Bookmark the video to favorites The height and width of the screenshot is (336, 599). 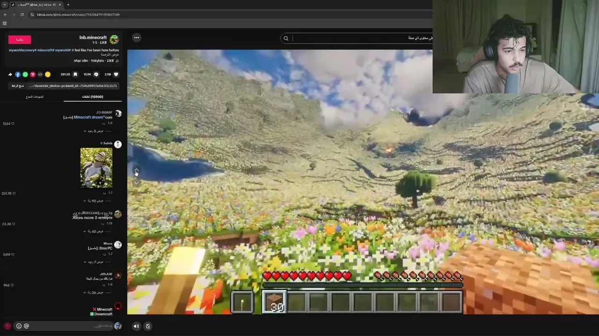pyautogui.click(x=75, y=74)
